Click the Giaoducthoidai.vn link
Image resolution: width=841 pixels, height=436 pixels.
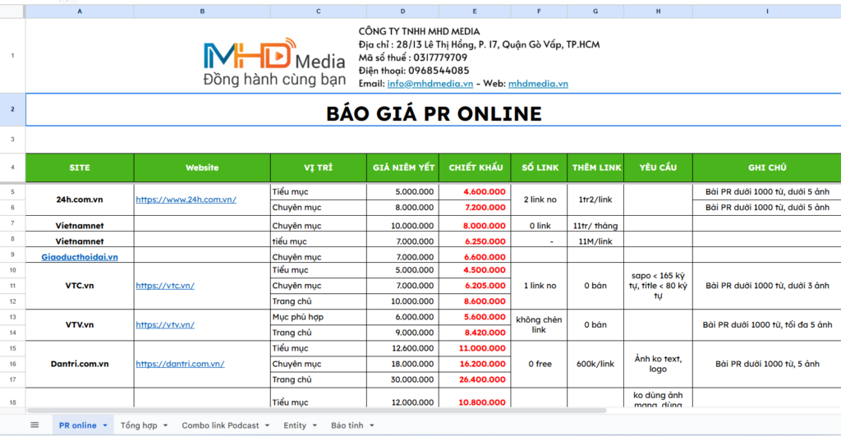(80, 257)
